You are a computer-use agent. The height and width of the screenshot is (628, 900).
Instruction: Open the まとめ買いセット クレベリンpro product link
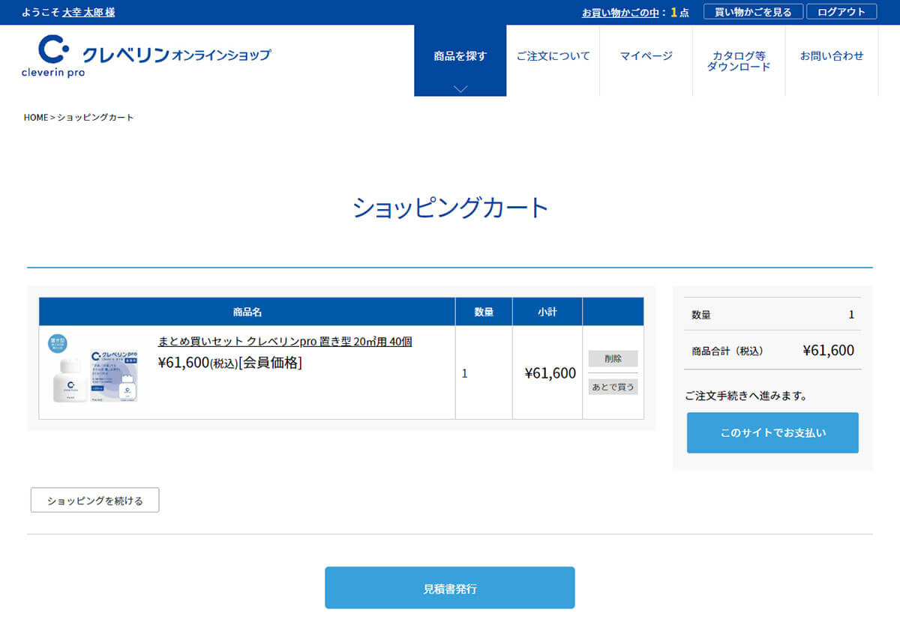coord(284,341)
